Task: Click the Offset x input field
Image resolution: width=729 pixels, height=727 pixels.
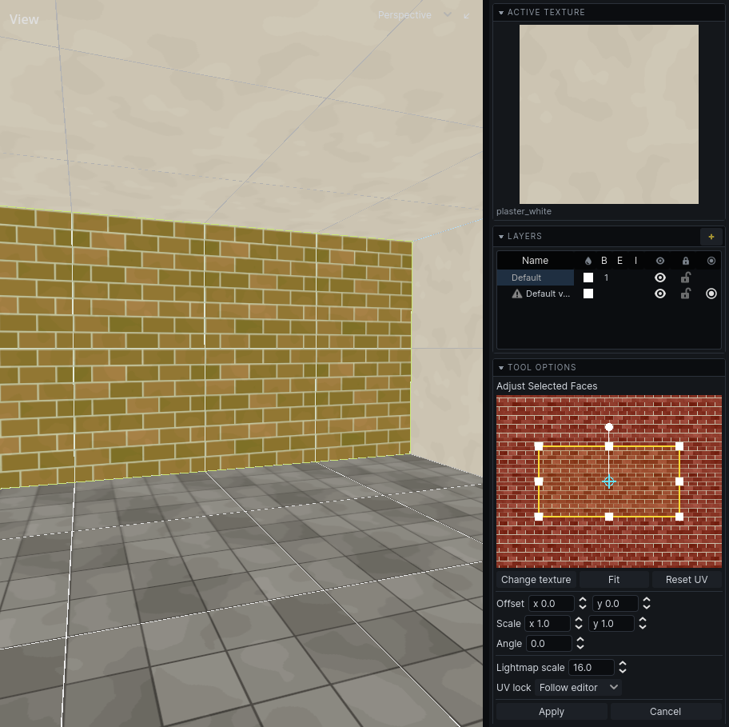Action: pos(551,603)
